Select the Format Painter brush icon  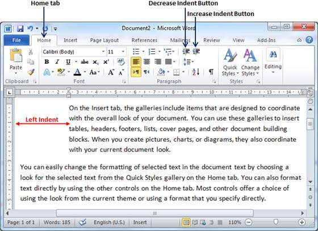31,72
